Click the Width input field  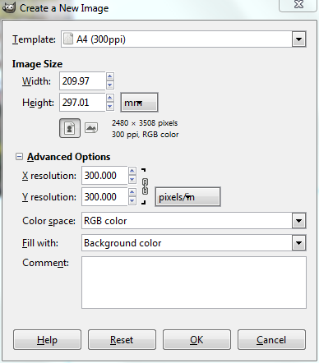tap(82, 80)
